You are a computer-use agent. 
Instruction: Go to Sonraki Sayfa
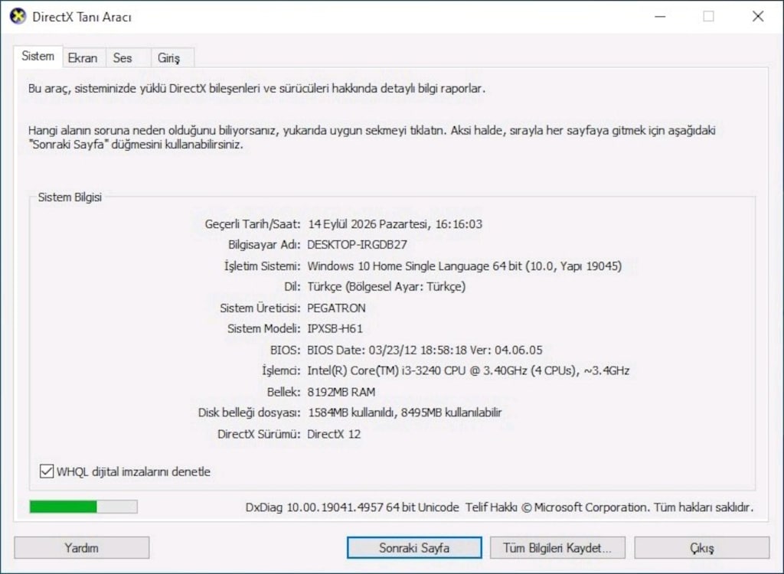coord(414,548)
